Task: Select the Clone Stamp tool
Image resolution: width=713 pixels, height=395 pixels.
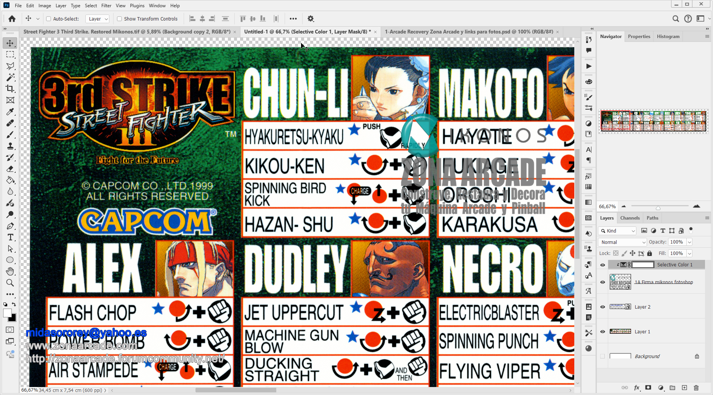Action: (10, 146)
